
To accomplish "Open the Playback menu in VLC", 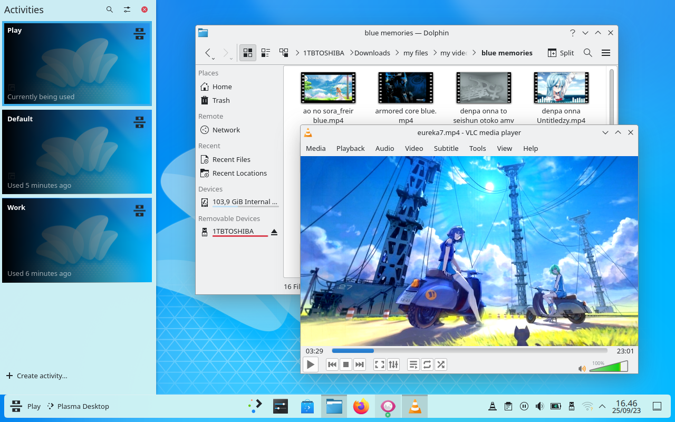I will (350, 148).
